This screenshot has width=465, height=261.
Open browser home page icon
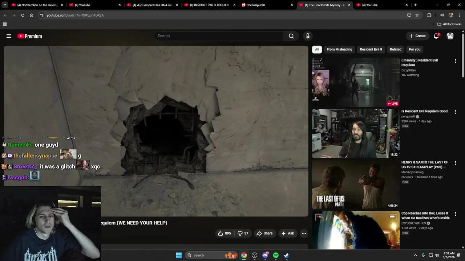32,15
